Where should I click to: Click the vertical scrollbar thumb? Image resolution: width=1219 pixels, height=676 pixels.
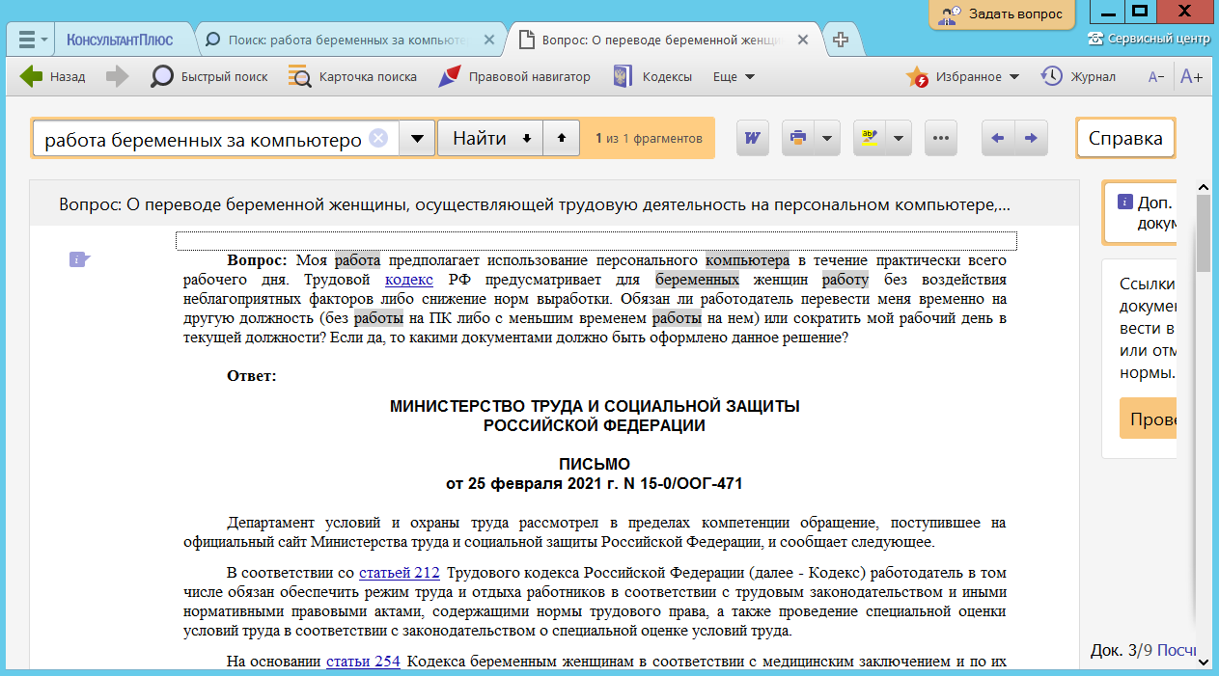1204,232
